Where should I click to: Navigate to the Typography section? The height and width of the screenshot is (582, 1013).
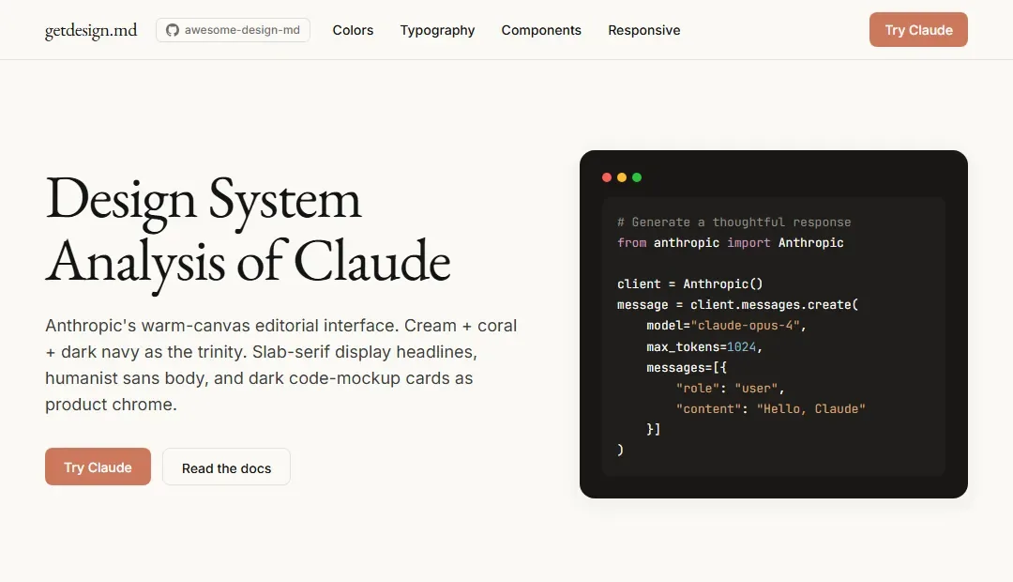(x=437, y=30)
